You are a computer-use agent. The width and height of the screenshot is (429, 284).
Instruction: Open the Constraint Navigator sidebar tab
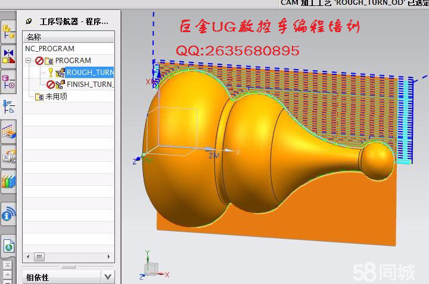click(8, 57)
